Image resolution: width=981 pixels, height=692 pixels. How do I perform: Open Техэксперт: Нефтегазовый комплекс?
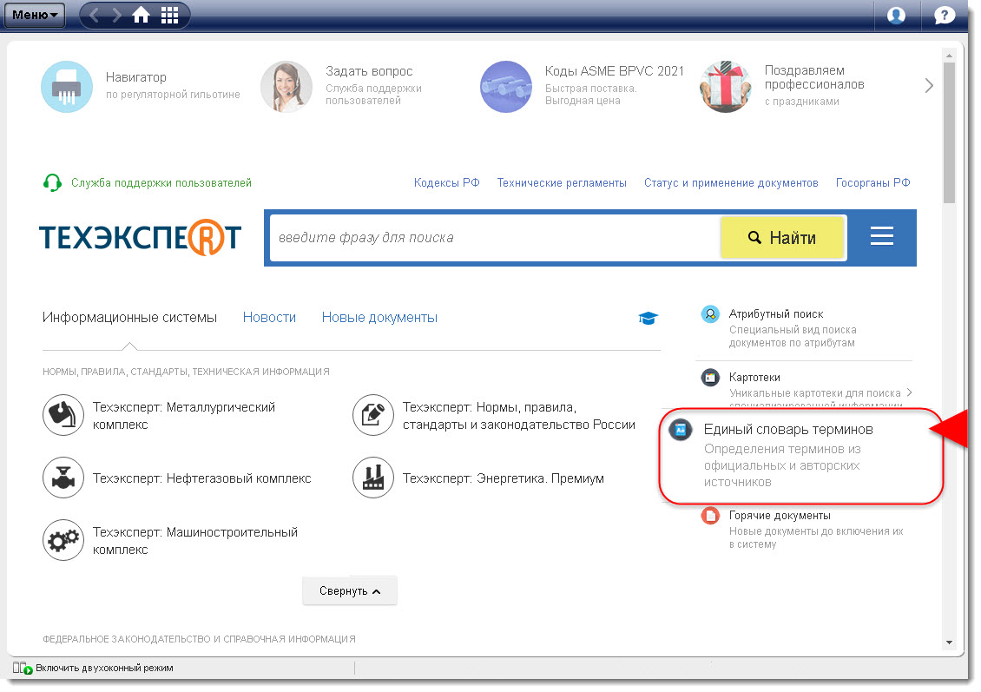point(201,478)
